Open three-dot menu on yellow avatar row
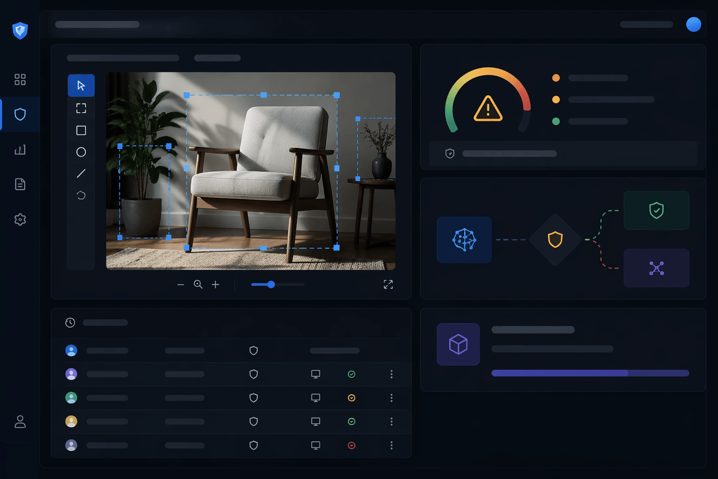Screen dimensions: 718x479 click(391, 422)
